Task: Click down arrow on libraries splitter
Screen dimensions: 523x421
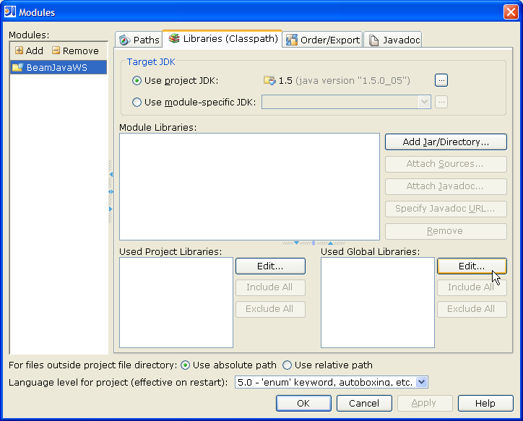Action: point(296,243)
